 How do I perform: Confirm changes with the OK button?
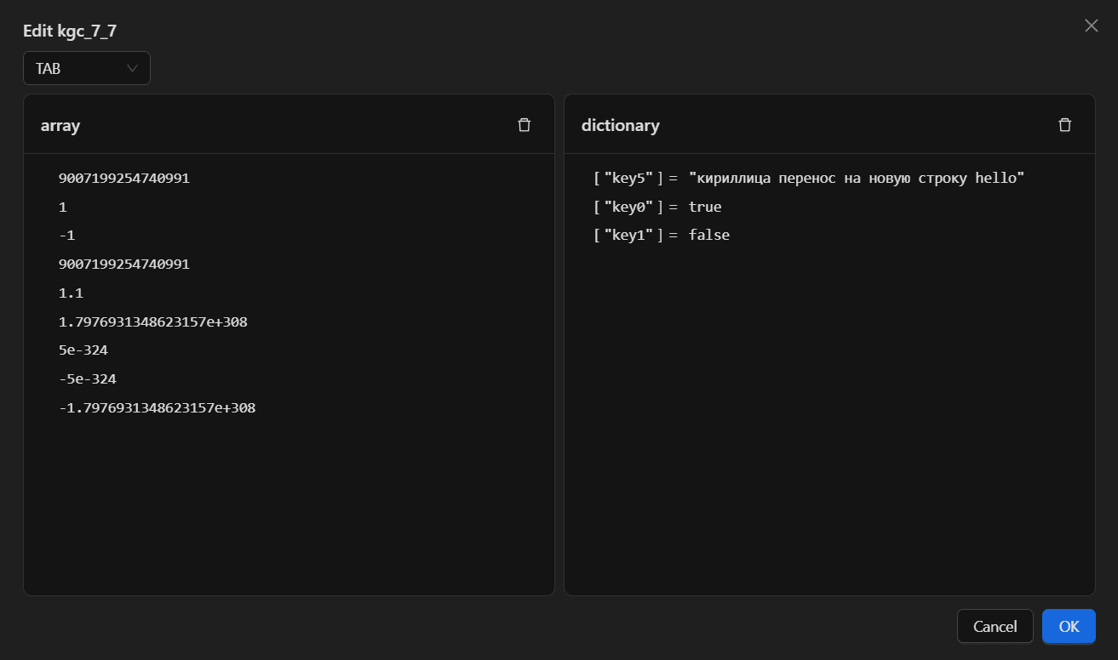click(1069, 626)
